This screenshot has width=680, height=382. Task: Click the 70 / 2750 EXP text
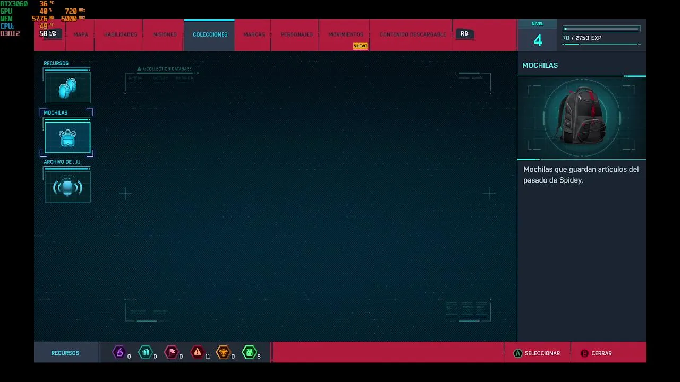(582, 38)
